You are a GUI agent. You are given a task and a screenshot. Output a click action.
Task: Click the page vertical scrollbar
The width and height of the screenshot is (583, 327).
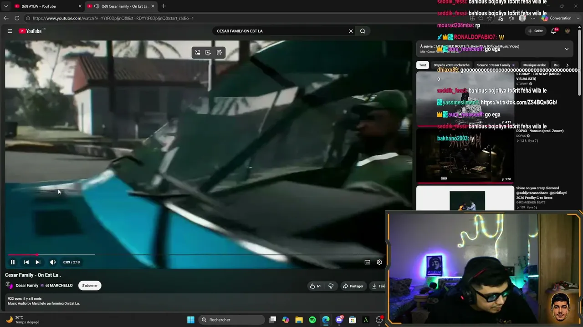coord(579,64)
